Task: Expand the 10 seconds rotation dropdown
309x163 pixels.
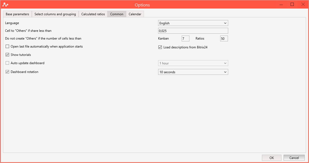Action: (193, 72)
